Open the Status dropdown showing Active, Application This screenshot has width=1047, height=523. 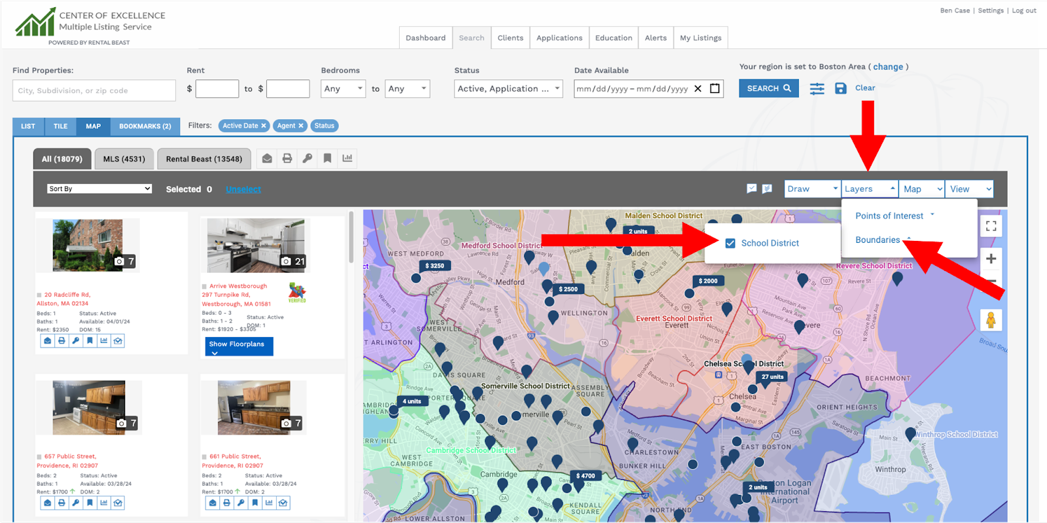508,88
